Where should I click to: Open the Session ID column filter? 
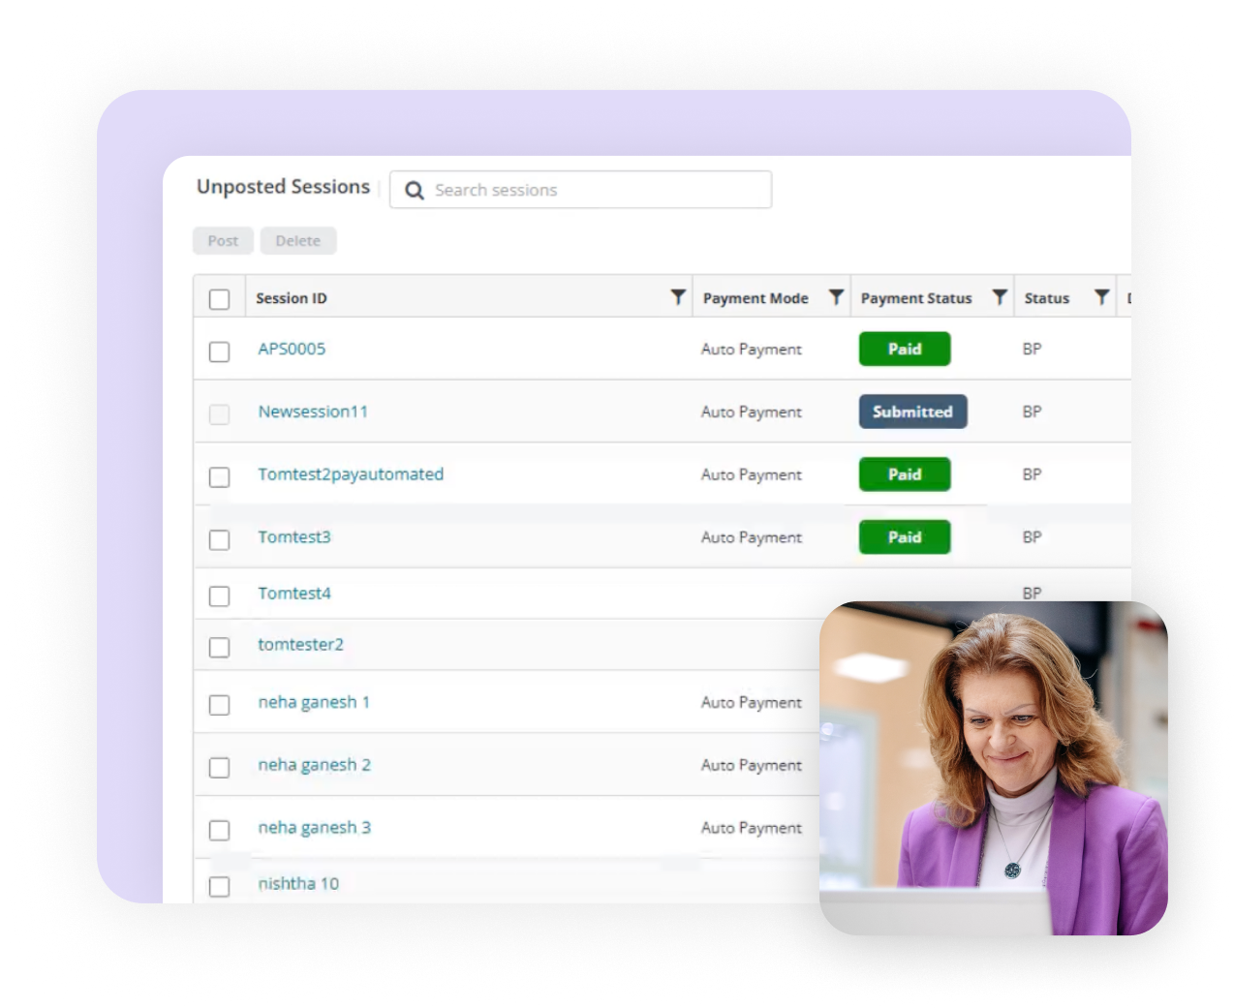click(678, 297)
